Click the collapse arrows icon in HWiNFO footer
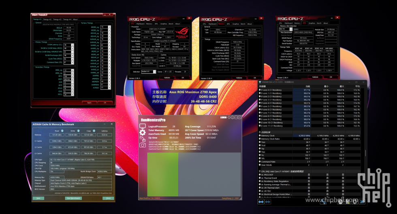This screenshot has width=397, height=214. tap(267, 201)
